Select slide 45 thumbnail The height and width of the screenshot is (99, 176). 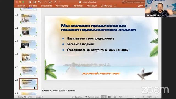29,45
